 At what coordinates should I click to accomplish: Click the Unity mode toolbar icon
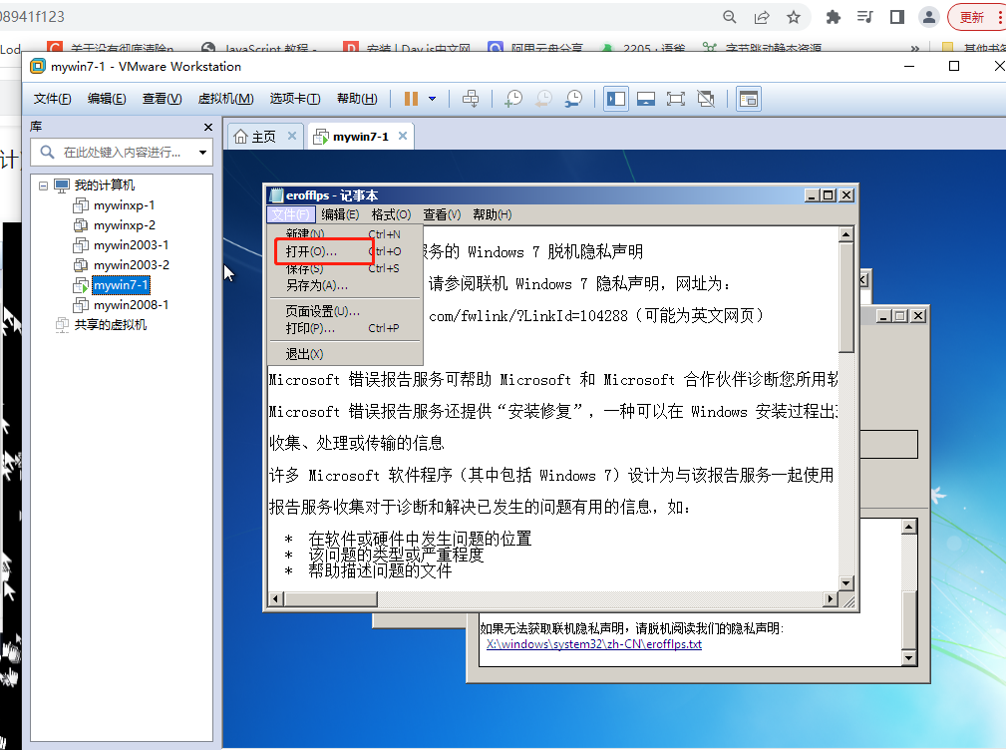point(706,99)
